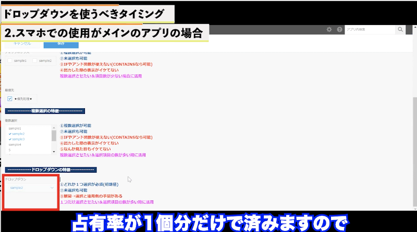Viewport: 417px width, 232px height.
Task: Click the chevron arrow of the dropdown
Action: (52, 187)
